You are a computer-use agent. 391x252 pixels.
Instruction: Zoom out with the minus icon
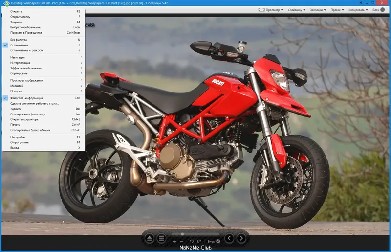[x=181, y=241]
